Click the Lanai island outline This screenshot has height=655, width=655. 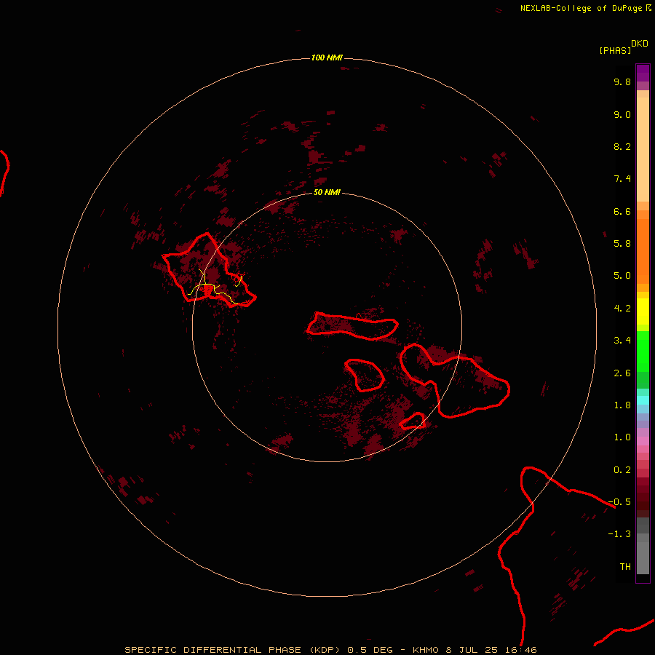[365, 375]
